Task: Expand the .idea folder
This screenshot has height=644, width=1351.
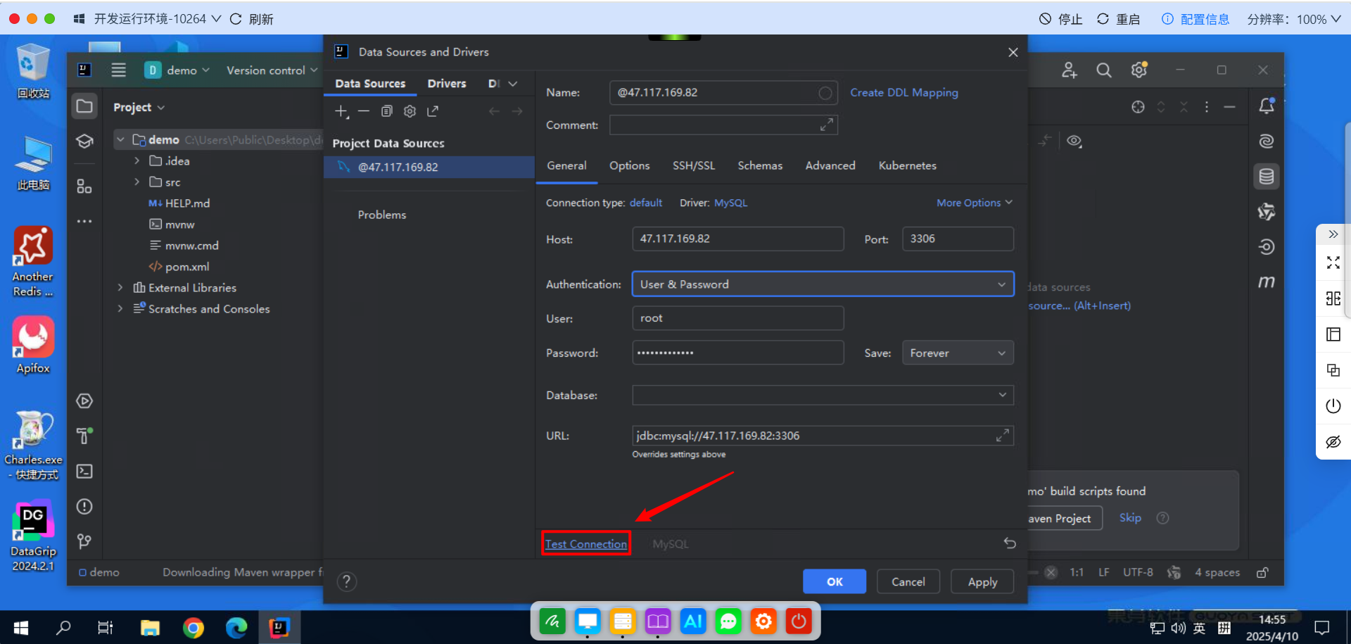Action: [x=137, y=160]
